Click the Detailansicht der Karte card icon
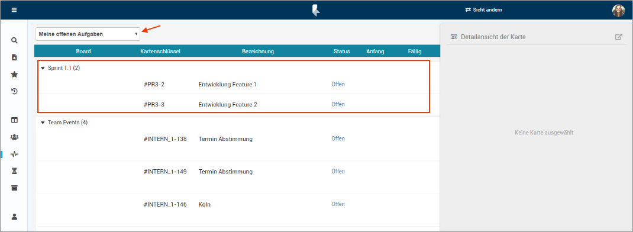 click(454, 37)
